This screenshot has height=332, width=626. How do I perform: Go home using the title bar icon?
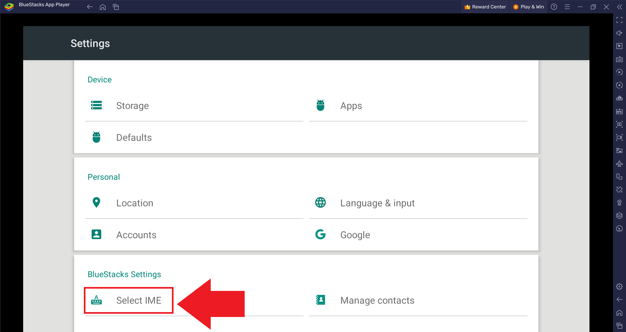tap(103, 7)
